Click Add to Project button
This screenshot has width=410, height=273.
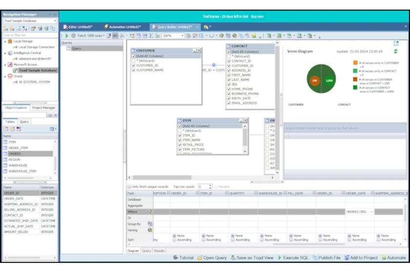(361, 257)
